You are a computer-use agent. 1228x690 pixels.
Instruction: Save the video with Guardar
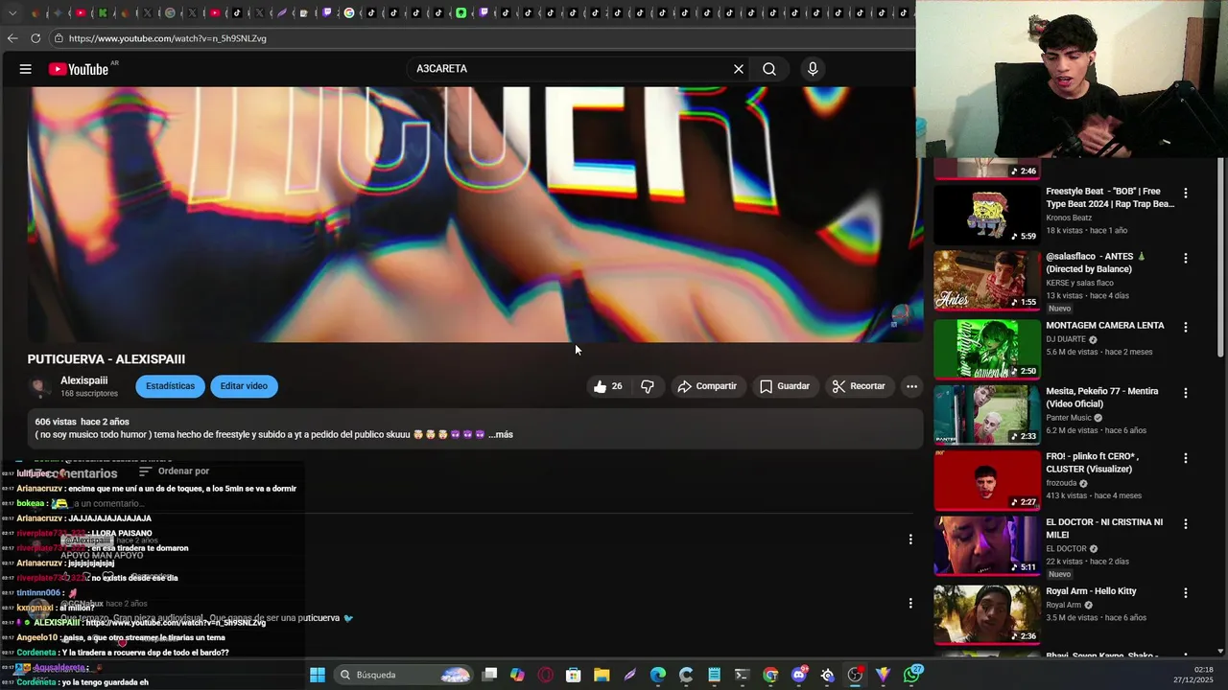[785, 386]
